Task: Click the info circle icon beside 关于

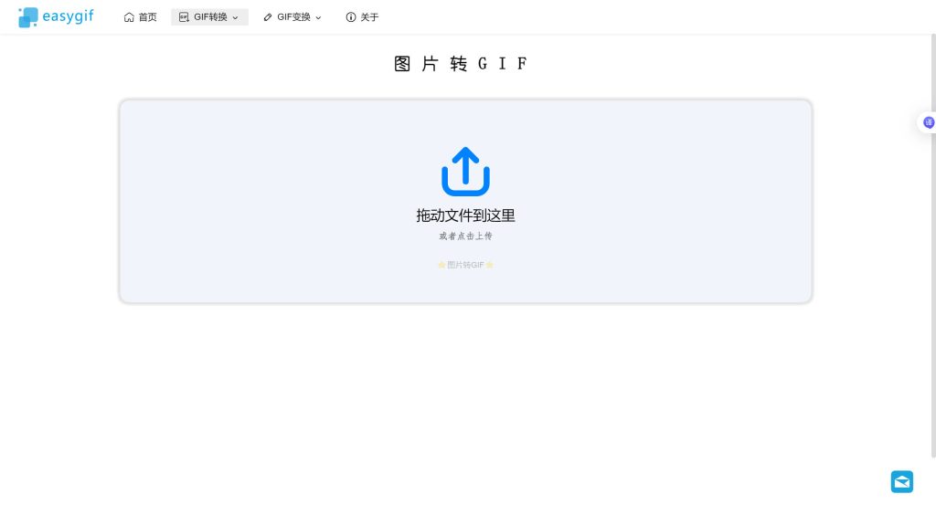Action: tap(351, 17)
